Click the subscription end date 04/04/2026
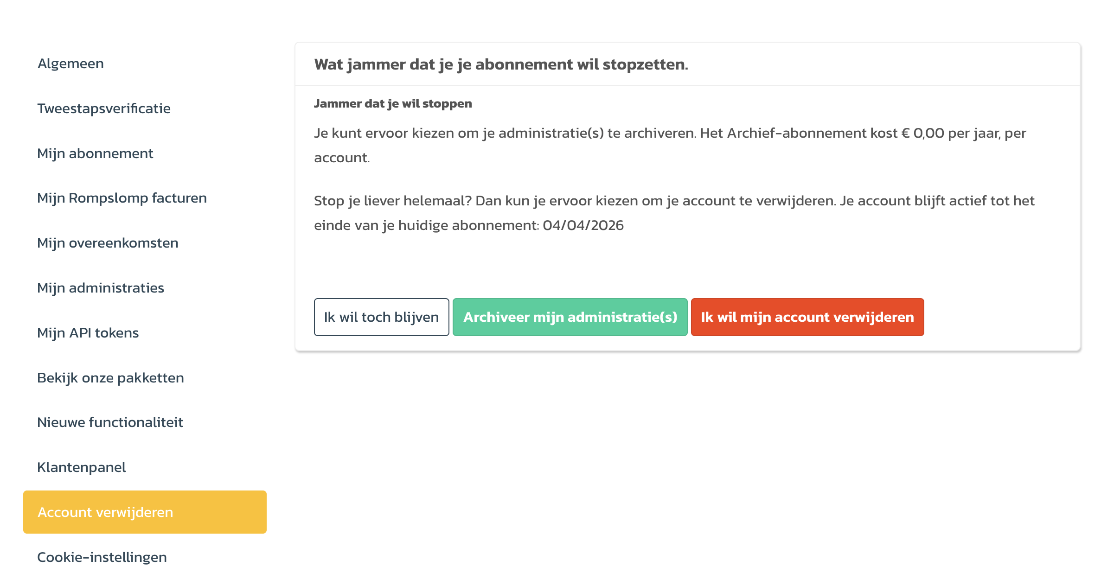The width and height of the screenshot is (1101, 586). click(x=583, y=225)
